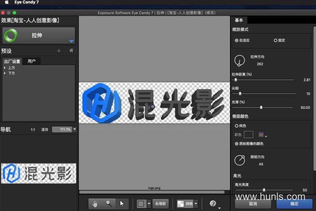Open the Eye Candy 7 menu

[x=26, y=2]
